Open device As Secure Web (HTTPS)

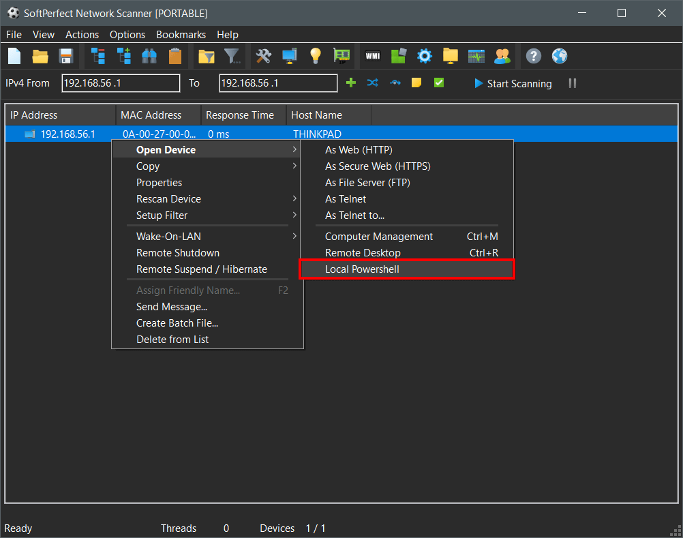coord(407,166)
